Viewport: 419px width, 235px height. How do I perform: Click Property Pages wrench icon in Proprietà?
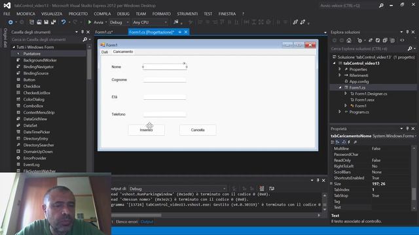[x=355, y=142]
